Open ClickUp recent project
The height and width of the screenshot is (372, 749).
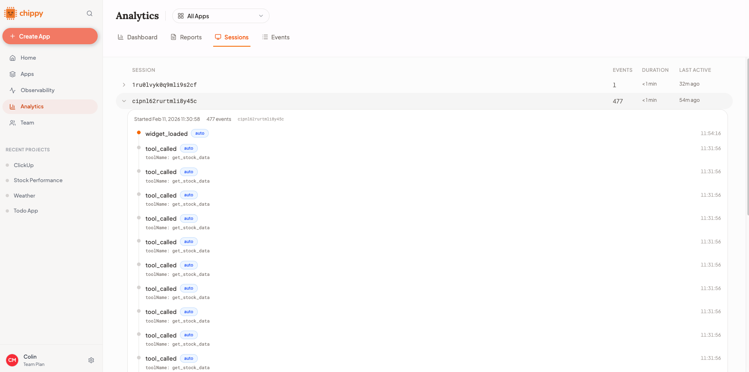(x=24, y=165)
